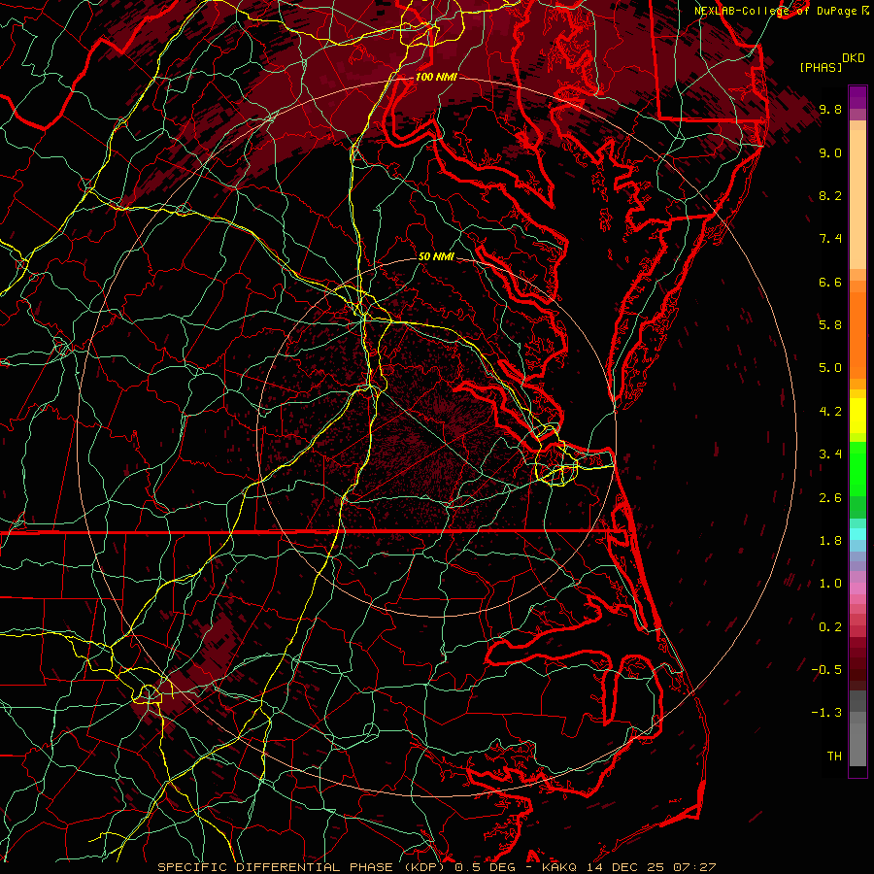Pick the bright green segment of the color bar
Screen dimensions: 874x874
pyautogui.click(x=857, y=469)
